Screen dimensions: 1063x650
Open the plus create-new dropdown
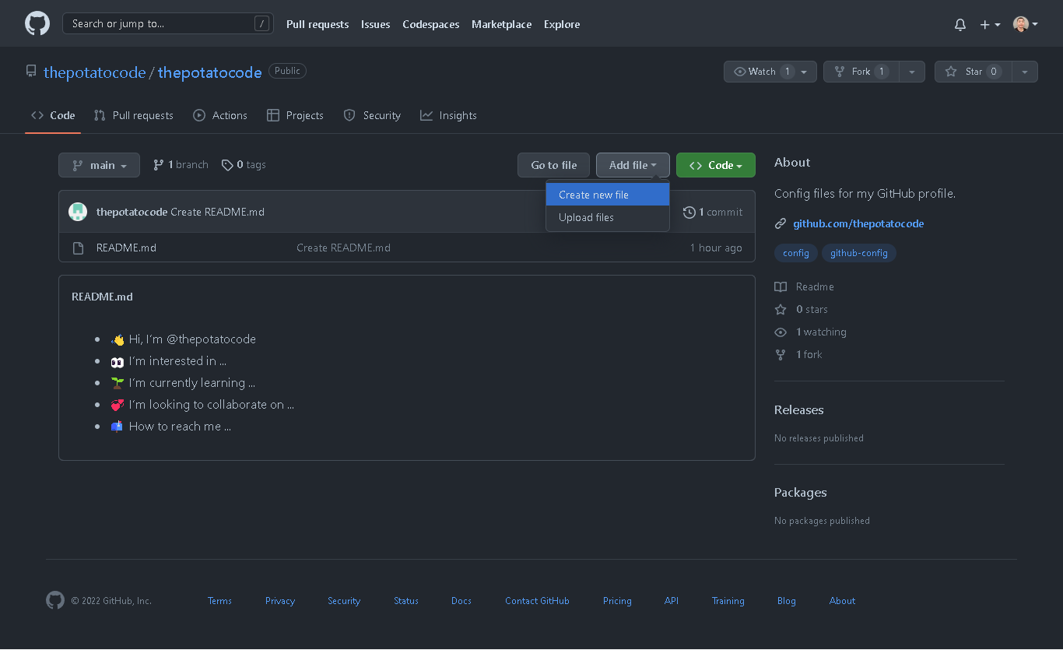990,25
